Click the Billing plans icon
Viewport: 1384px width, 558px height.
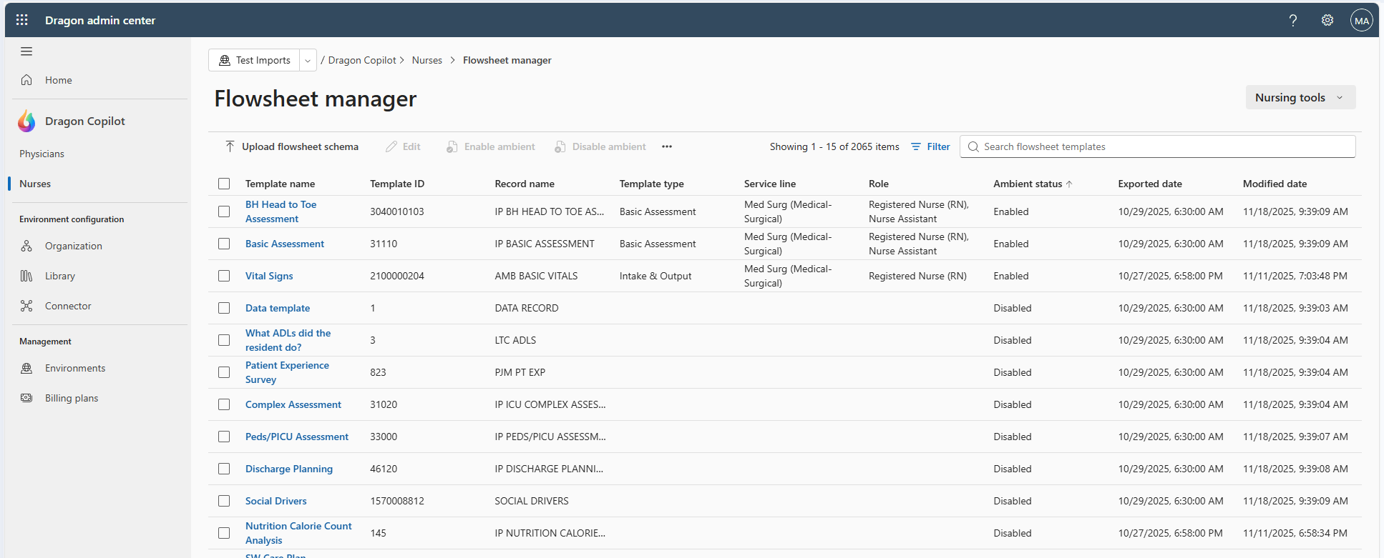[26, 398]
